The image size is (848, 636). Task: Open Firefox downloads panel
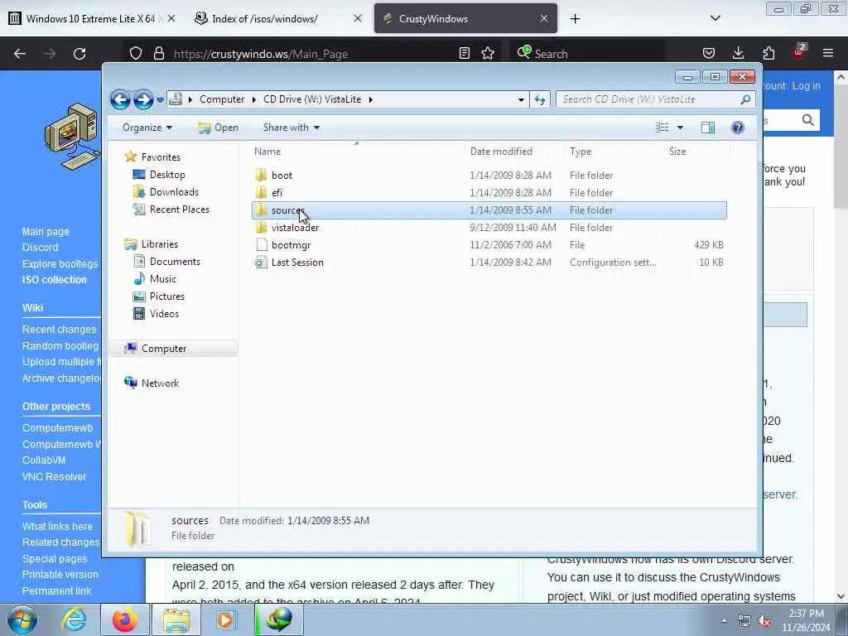pyautogui.click(x=738, y=53)
